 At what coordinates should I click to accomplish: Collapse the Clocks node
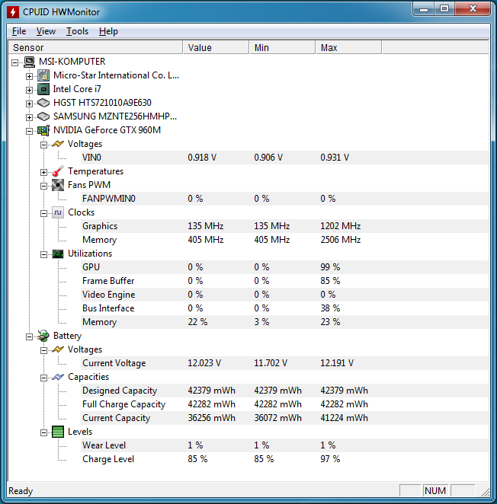tap(43, 213)
